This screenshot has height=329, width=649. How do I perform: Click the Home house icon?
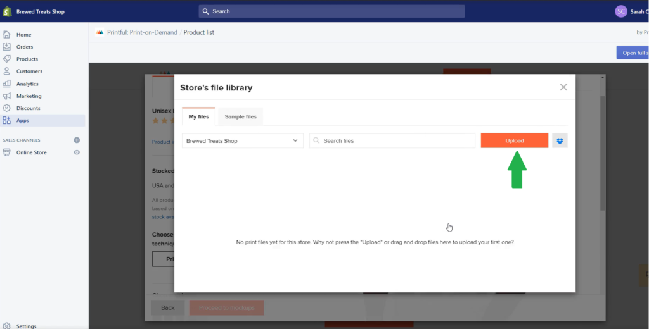click(6, 35)
